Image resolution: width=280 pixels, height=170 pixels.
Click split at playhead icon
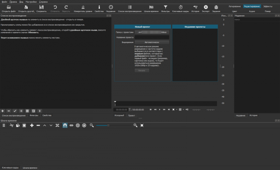57,125
